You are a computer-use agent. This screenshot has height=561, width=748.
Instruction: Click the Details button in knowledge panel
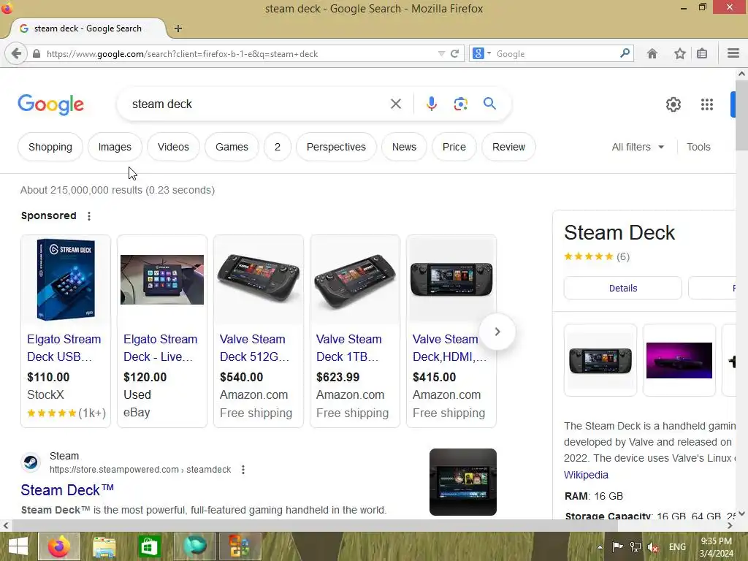click(x=622, y=288)
